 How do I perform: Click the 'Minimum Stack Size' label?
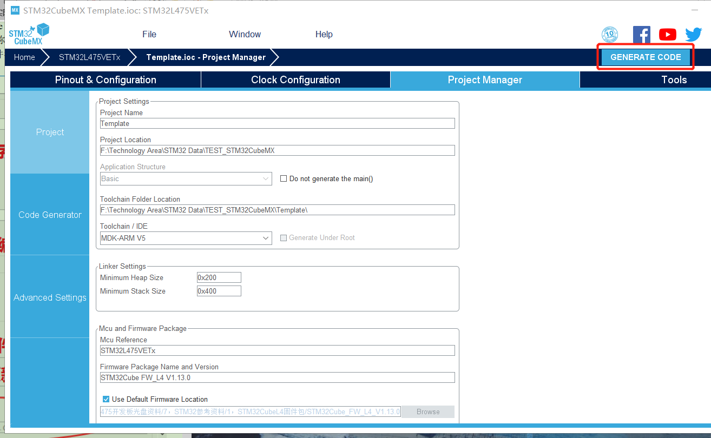pyautogui.click(x=133, y=291)
